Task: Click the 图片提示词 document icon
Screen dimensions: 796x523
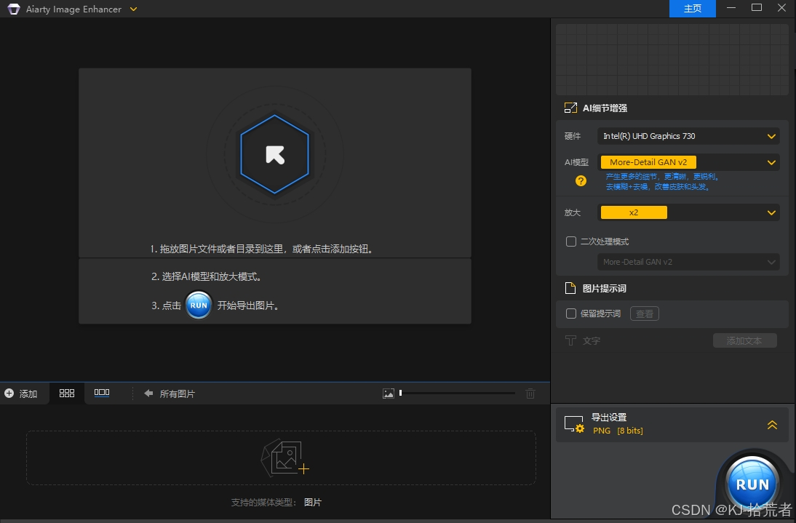Action: tap(570, 288)
